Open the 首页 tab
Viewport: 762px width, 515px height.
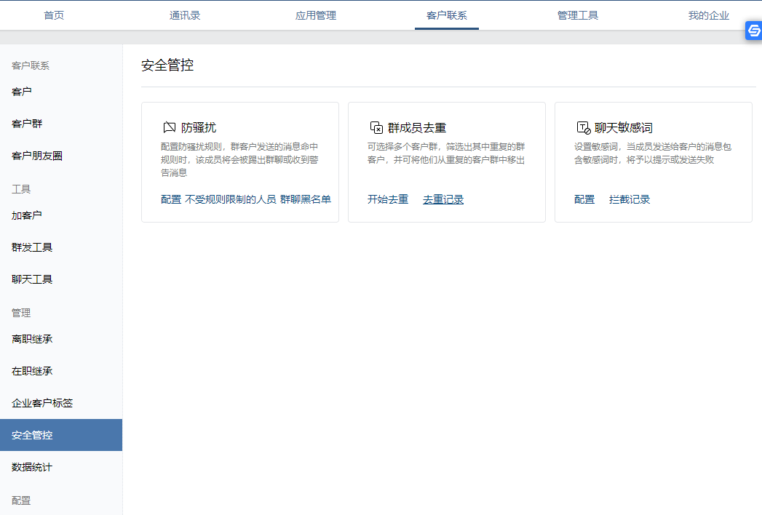[54, 15]
